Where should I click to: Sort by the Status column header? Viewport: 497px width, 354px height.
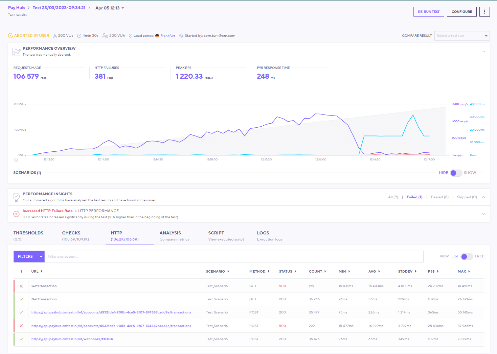click(x=288, y=272)
